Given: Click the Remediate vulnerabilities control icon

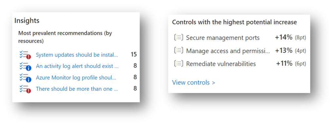Looking at the screenshot, I should pos(179,63).
